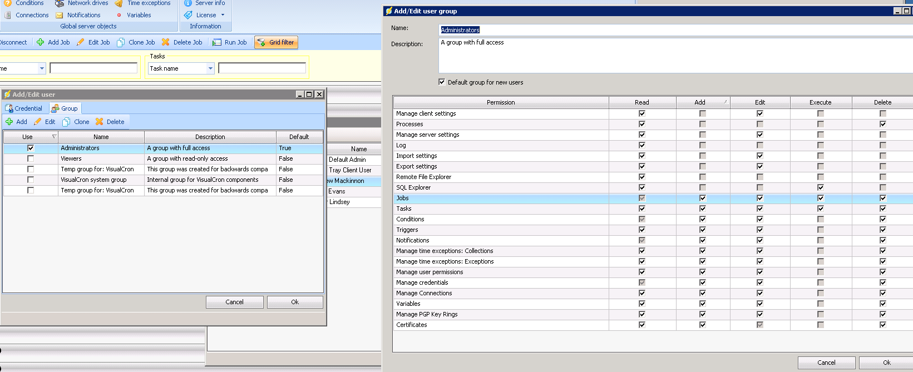The width and height of the screenshot is (913, 372).
Task: Expand the License dropdown arrow
Action: (x=223, y=15)
